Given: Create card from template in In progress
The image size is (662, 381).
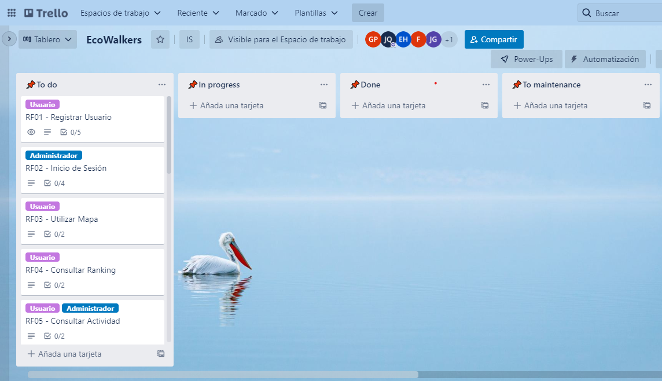Looking at the screenshot, I should pyautogui.click(x=323, y=105).
